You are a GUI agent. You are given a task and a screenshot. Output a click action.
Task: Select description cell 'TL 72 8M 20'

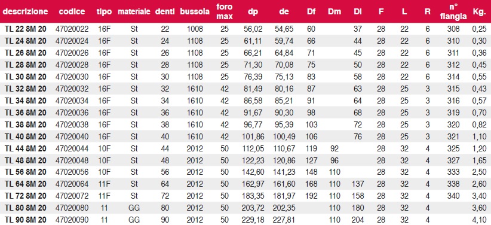coord(25,196)
